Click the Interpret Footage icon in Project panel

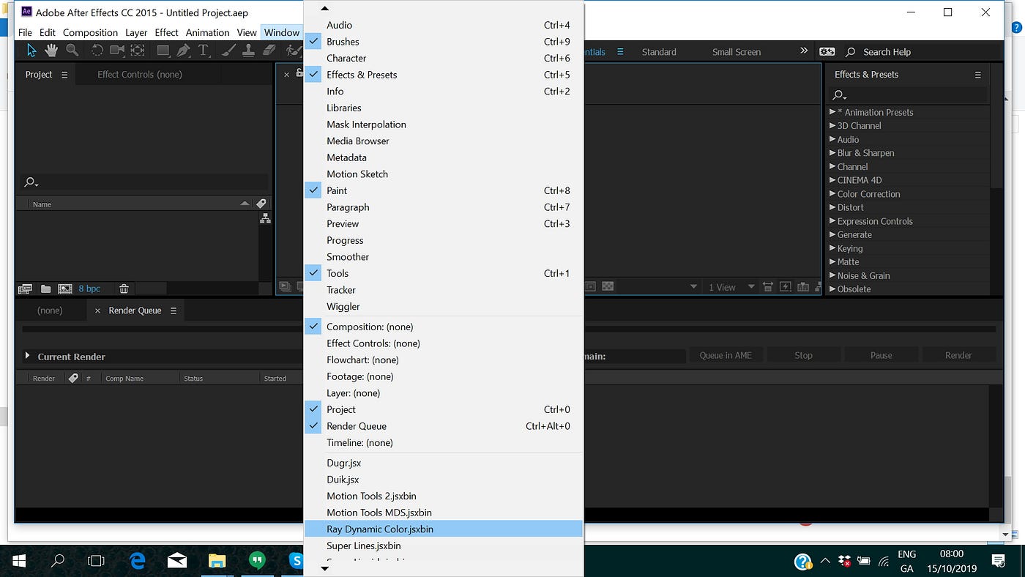[25, 288]
